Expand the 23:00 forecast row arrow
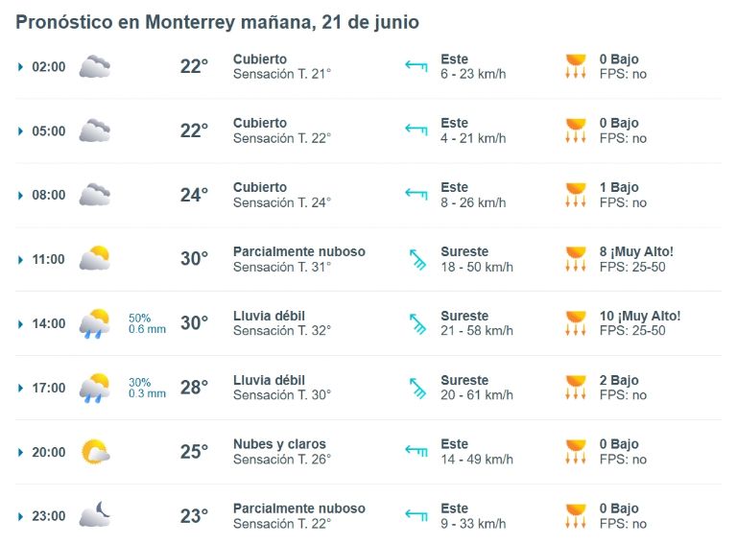The image size is (737, 544). pyautogui.click(x=20, y=516)
